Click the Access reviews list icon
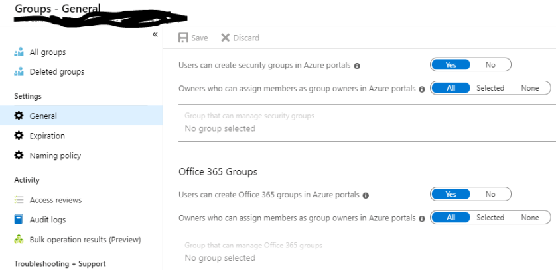 click(19, 200)
